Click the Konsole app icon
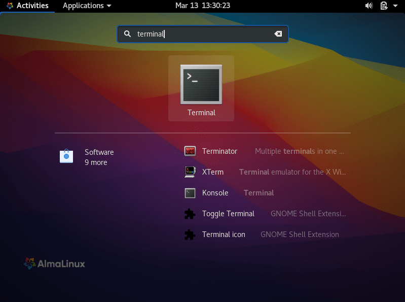Image resolution: width=405 pixels, height=302 pixels. click(x=190, y=193)
